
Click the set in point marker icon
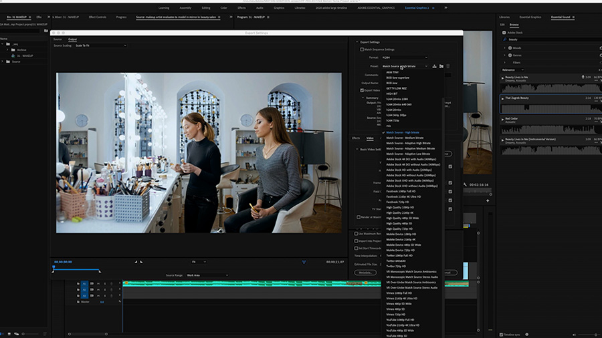[136, 262]
